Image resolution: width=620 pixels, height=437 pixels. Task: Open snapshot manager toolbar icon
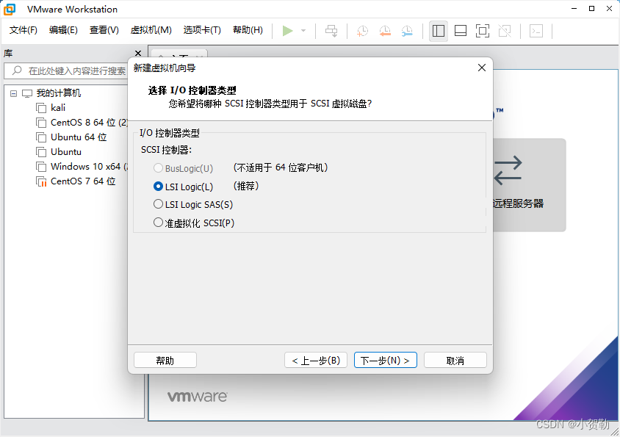click(407, 31)
